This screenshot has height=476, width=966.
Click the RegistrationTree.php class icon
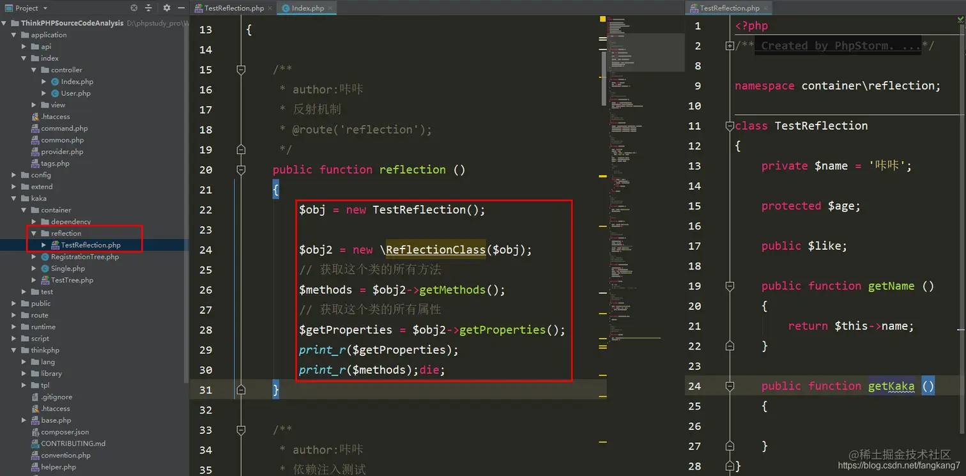[x=45, y=257]
